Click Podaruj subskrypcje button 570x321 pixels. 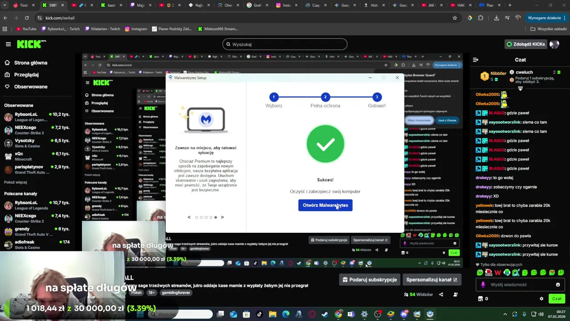(369, 280)
